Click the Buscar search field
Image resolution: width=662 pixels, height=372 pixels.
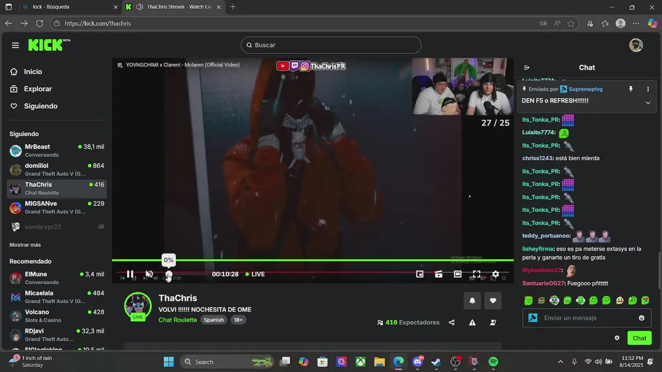coord(331,45)
